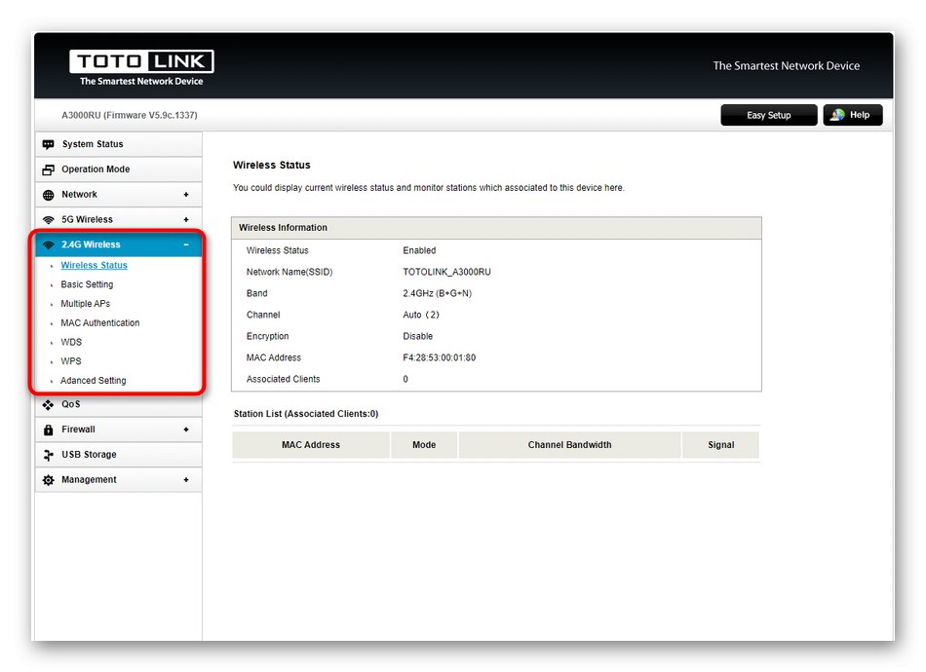Launch Easy Setup button
This screenshot has width=926, height=672.
(x=769, y=115)
